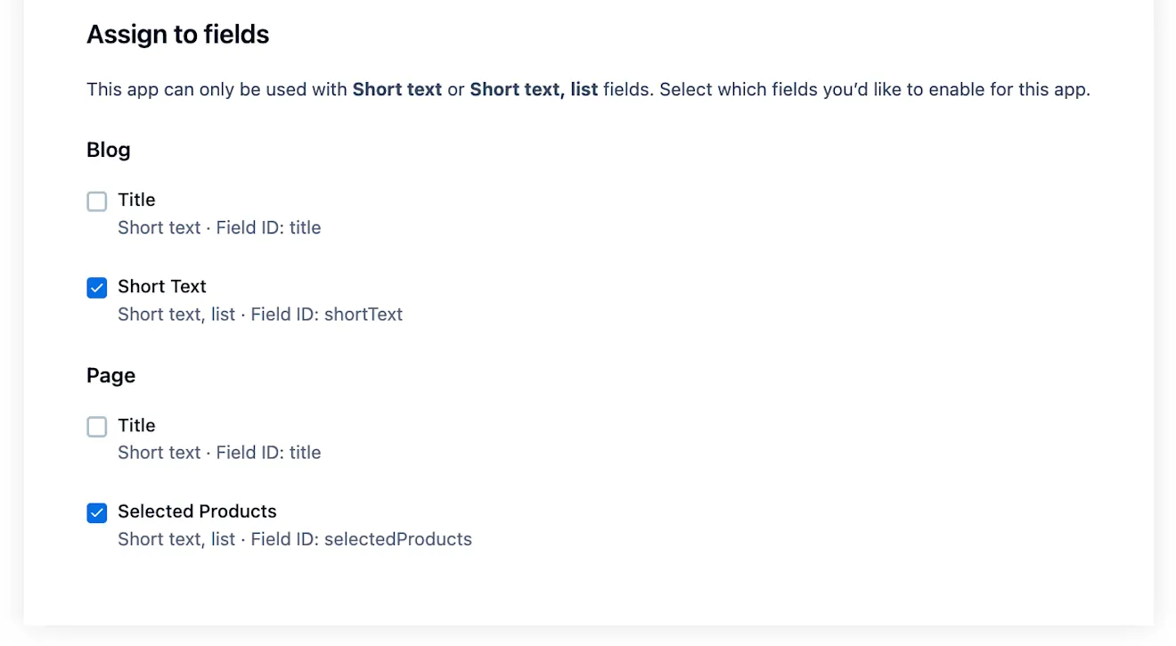Click the Blog content type heading

click(x=109, y=150)
